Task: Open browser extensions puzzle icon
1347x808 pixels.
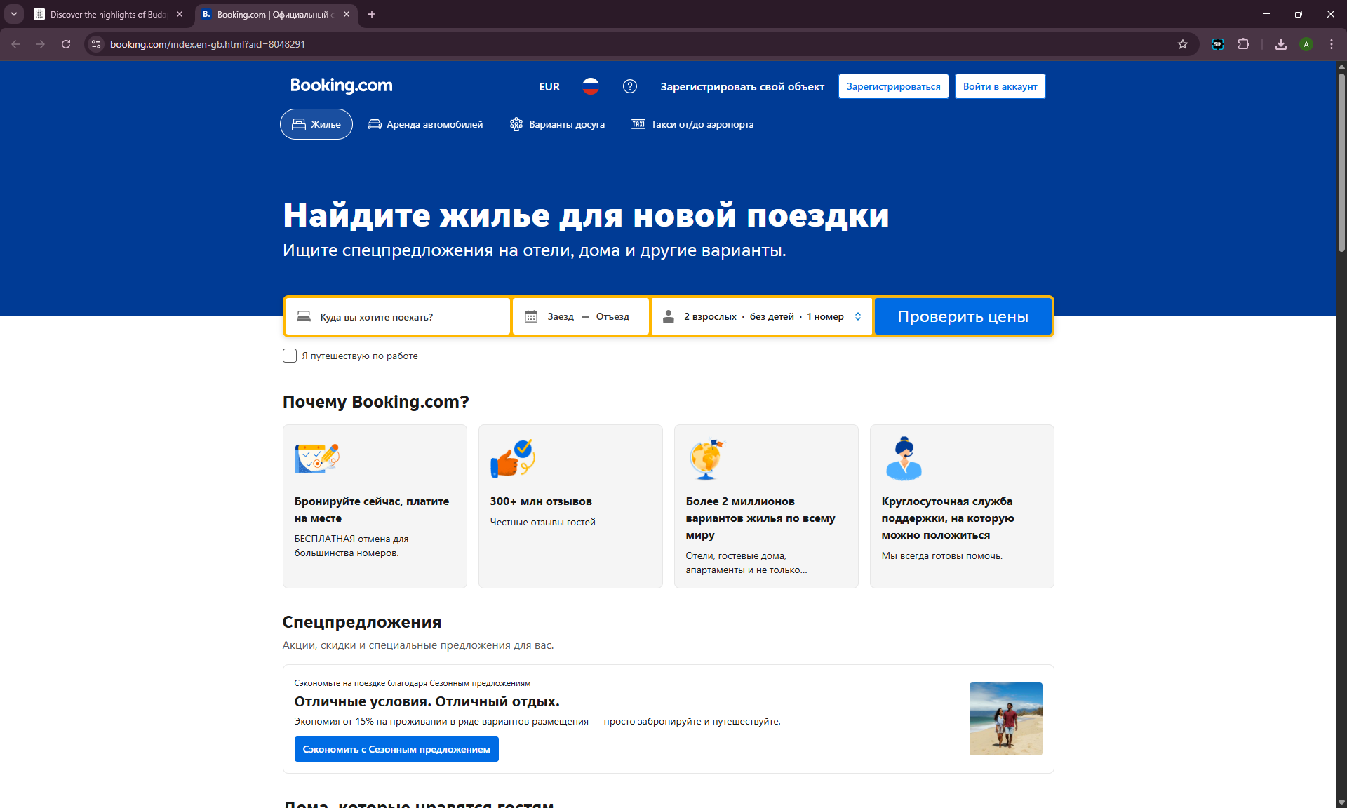Action: pos(1243,44)
